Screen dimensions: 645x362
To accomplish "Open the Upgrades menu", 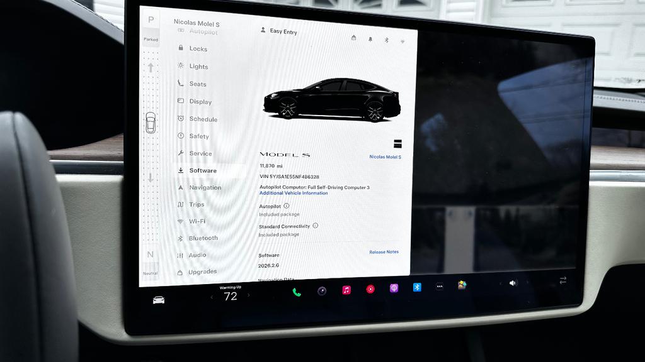I will (197, 271).
